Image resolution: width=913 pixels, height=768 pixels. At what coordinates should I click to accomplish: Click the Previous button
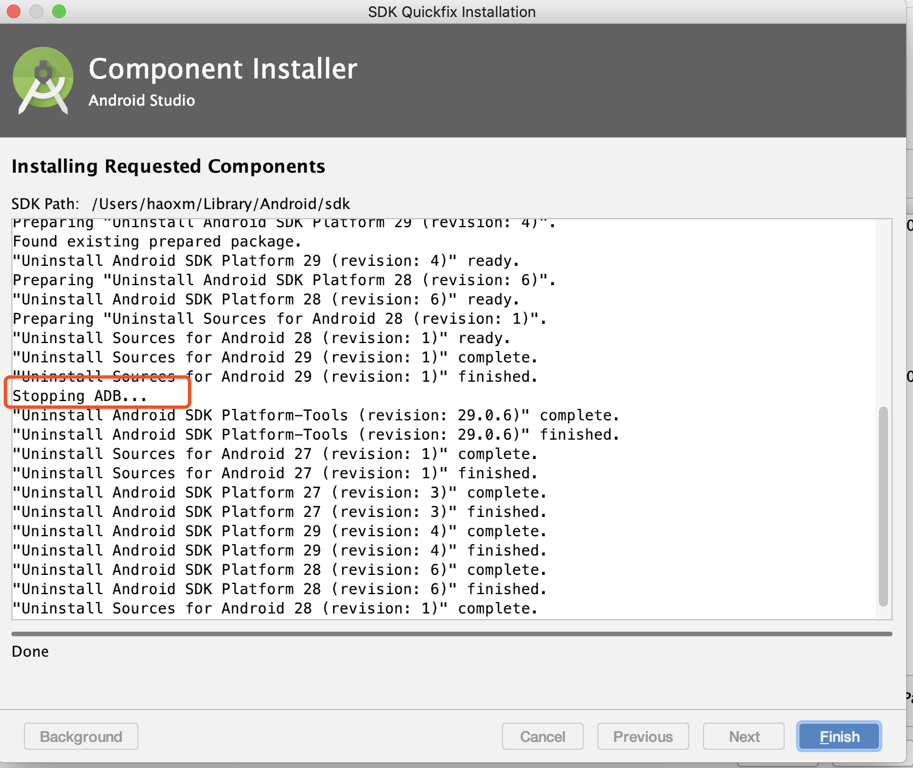(643, 736)
